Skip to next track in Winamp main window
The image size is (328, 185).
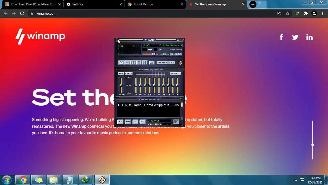pos(145,62)
